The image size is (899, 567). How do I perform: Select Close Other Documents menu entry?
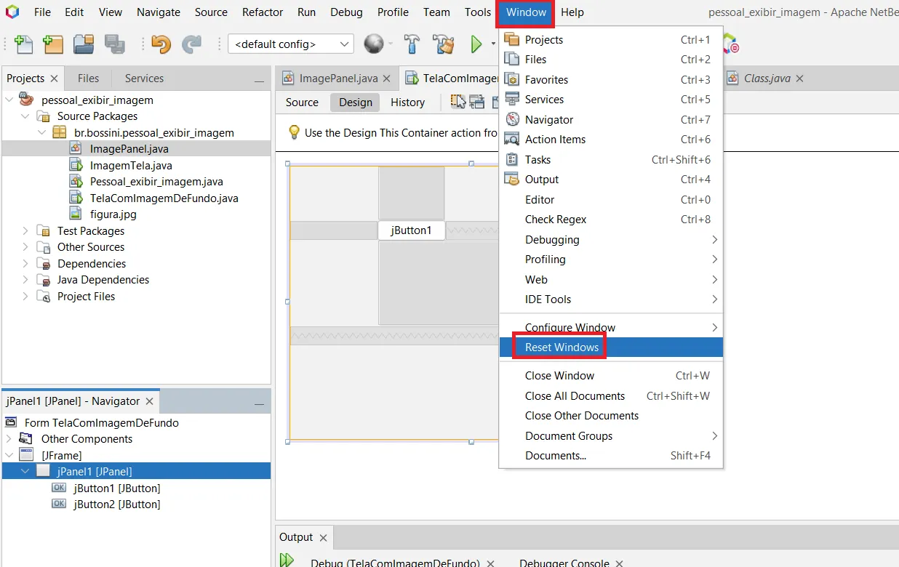[x=611, y=415]
